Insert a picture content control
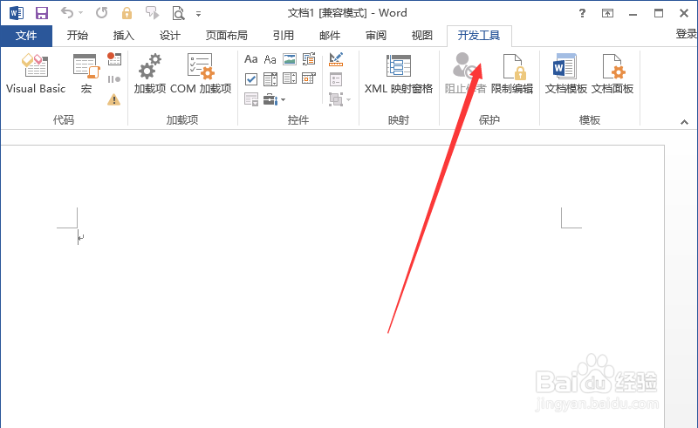 tap(290, 58)
